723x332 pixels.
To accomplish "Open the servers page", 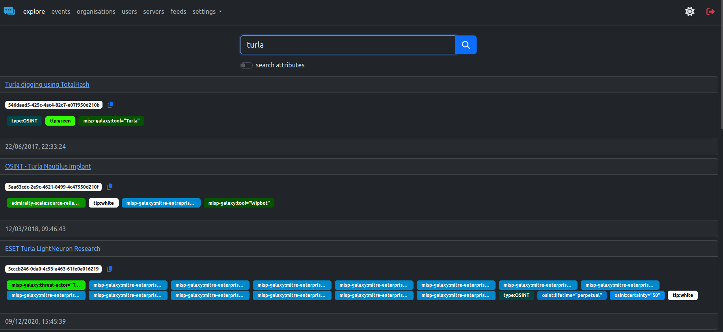I will [153, 11].
